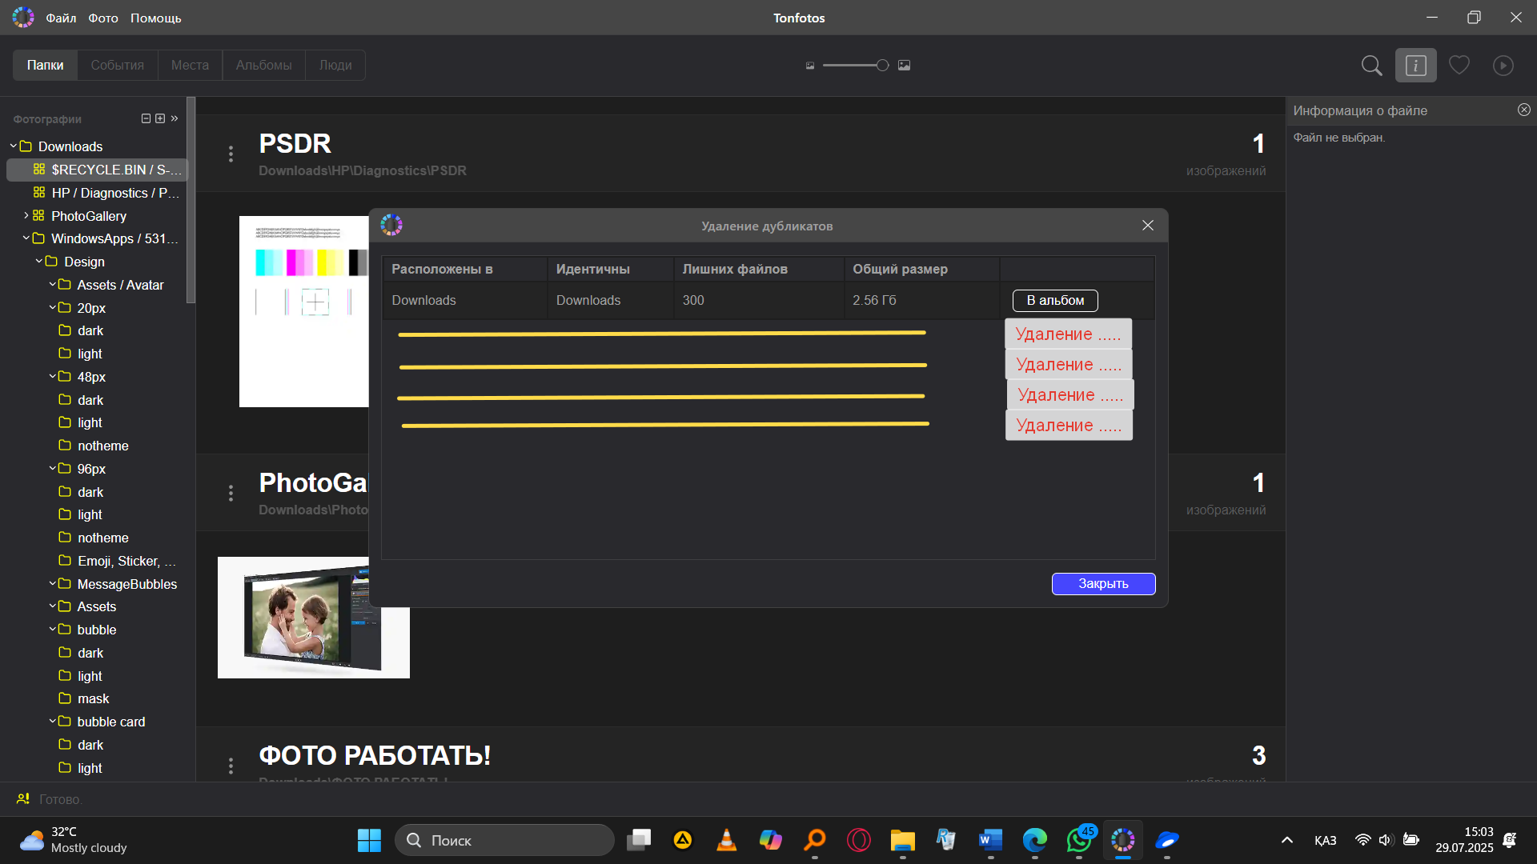Sort by the Общий размер column header
Screen dimensions: 1537x864
(x=921, y=269)
